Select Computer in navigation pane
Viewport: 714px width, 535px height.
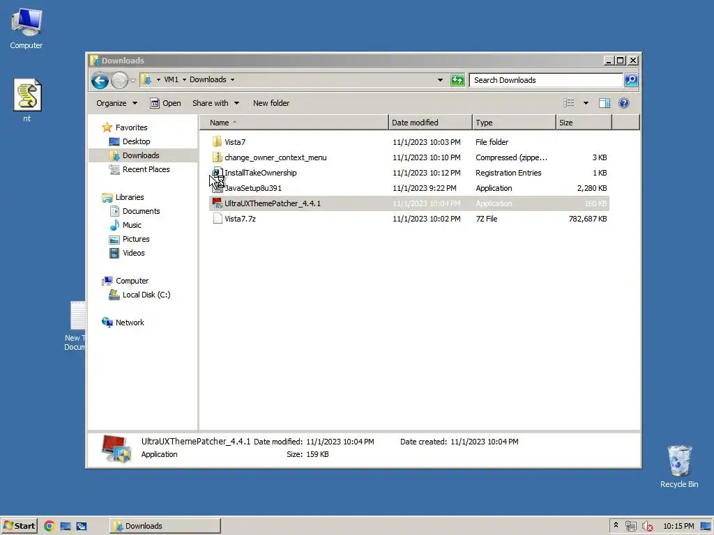[x=132, y=281]
